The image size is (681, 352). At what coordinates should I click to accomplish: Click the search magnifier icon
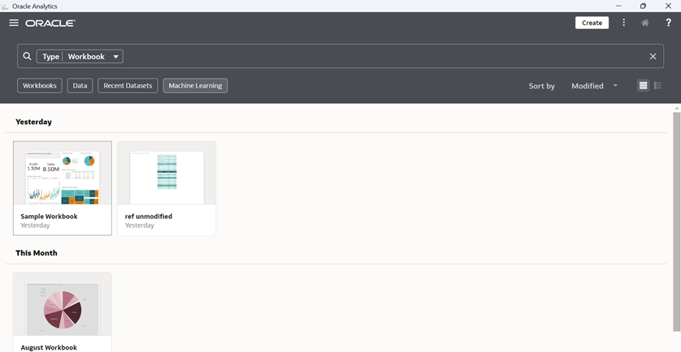point(27,56)
